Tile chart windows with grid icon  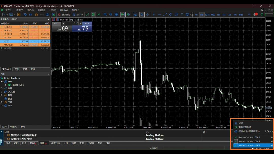click(116, 15)
